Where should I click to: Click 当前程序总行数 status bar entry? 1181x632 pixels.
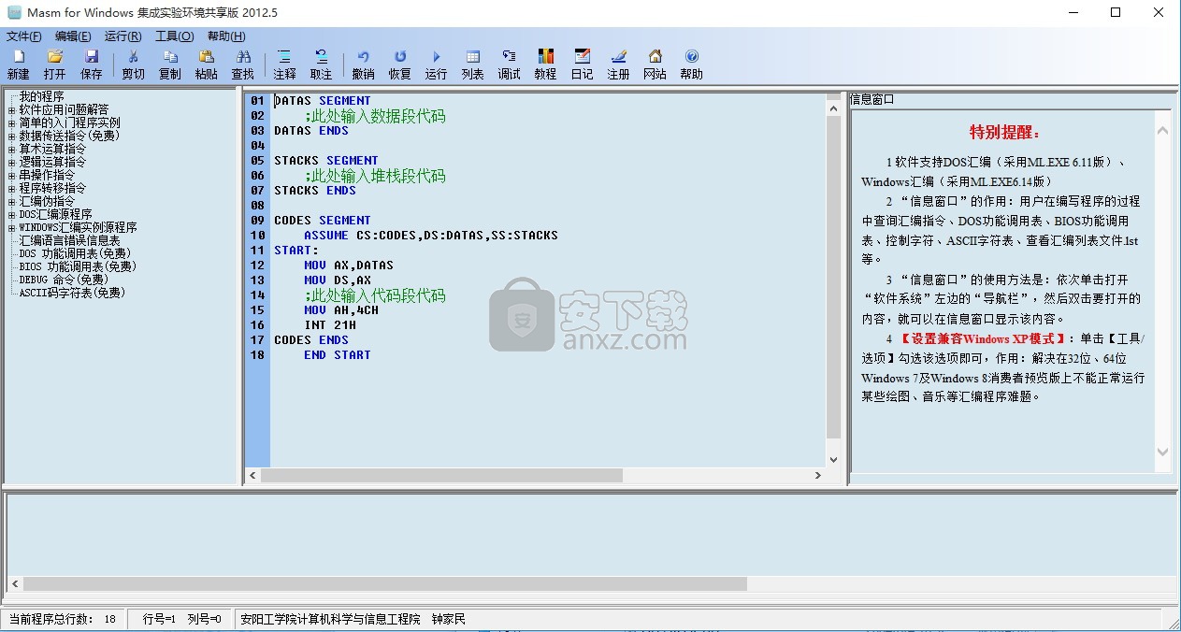pyautogui.click(x=63, y=619)
